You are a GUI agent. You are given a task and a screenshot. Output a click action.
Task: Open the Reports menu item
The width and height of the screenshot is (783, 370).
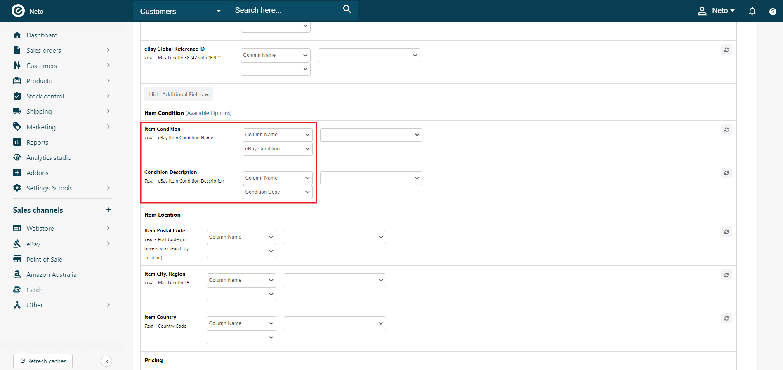tap(37, 142)
